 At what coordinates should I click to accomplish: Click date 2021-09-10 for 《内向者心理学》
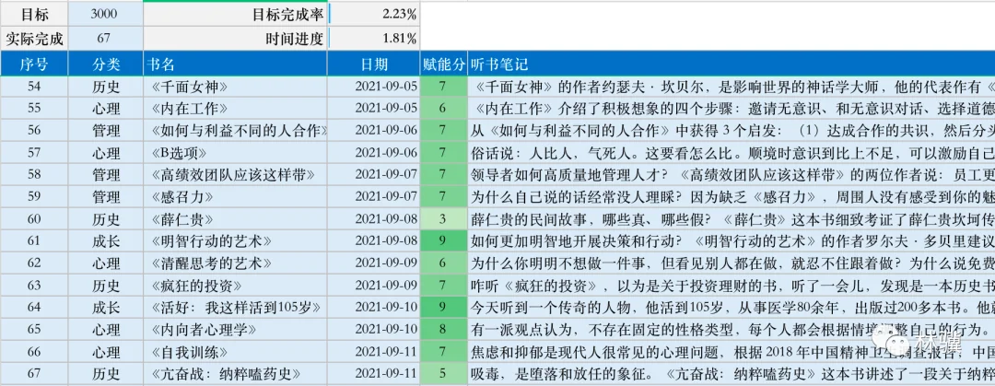click(x=386, y=330)
